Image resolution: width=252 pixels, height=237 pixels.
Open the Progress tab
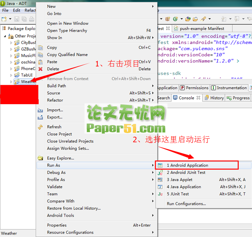click(x=238, y=98)
